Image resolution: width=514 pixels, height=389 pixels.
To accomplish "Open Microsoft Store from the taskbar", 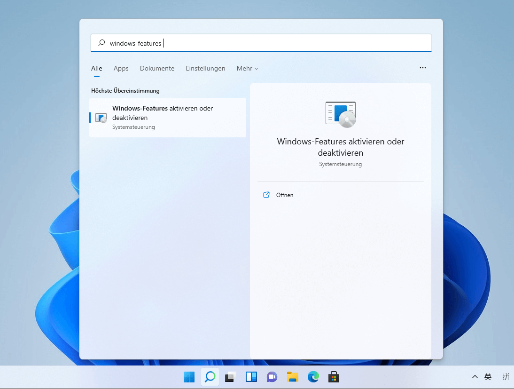I will 334,377.
